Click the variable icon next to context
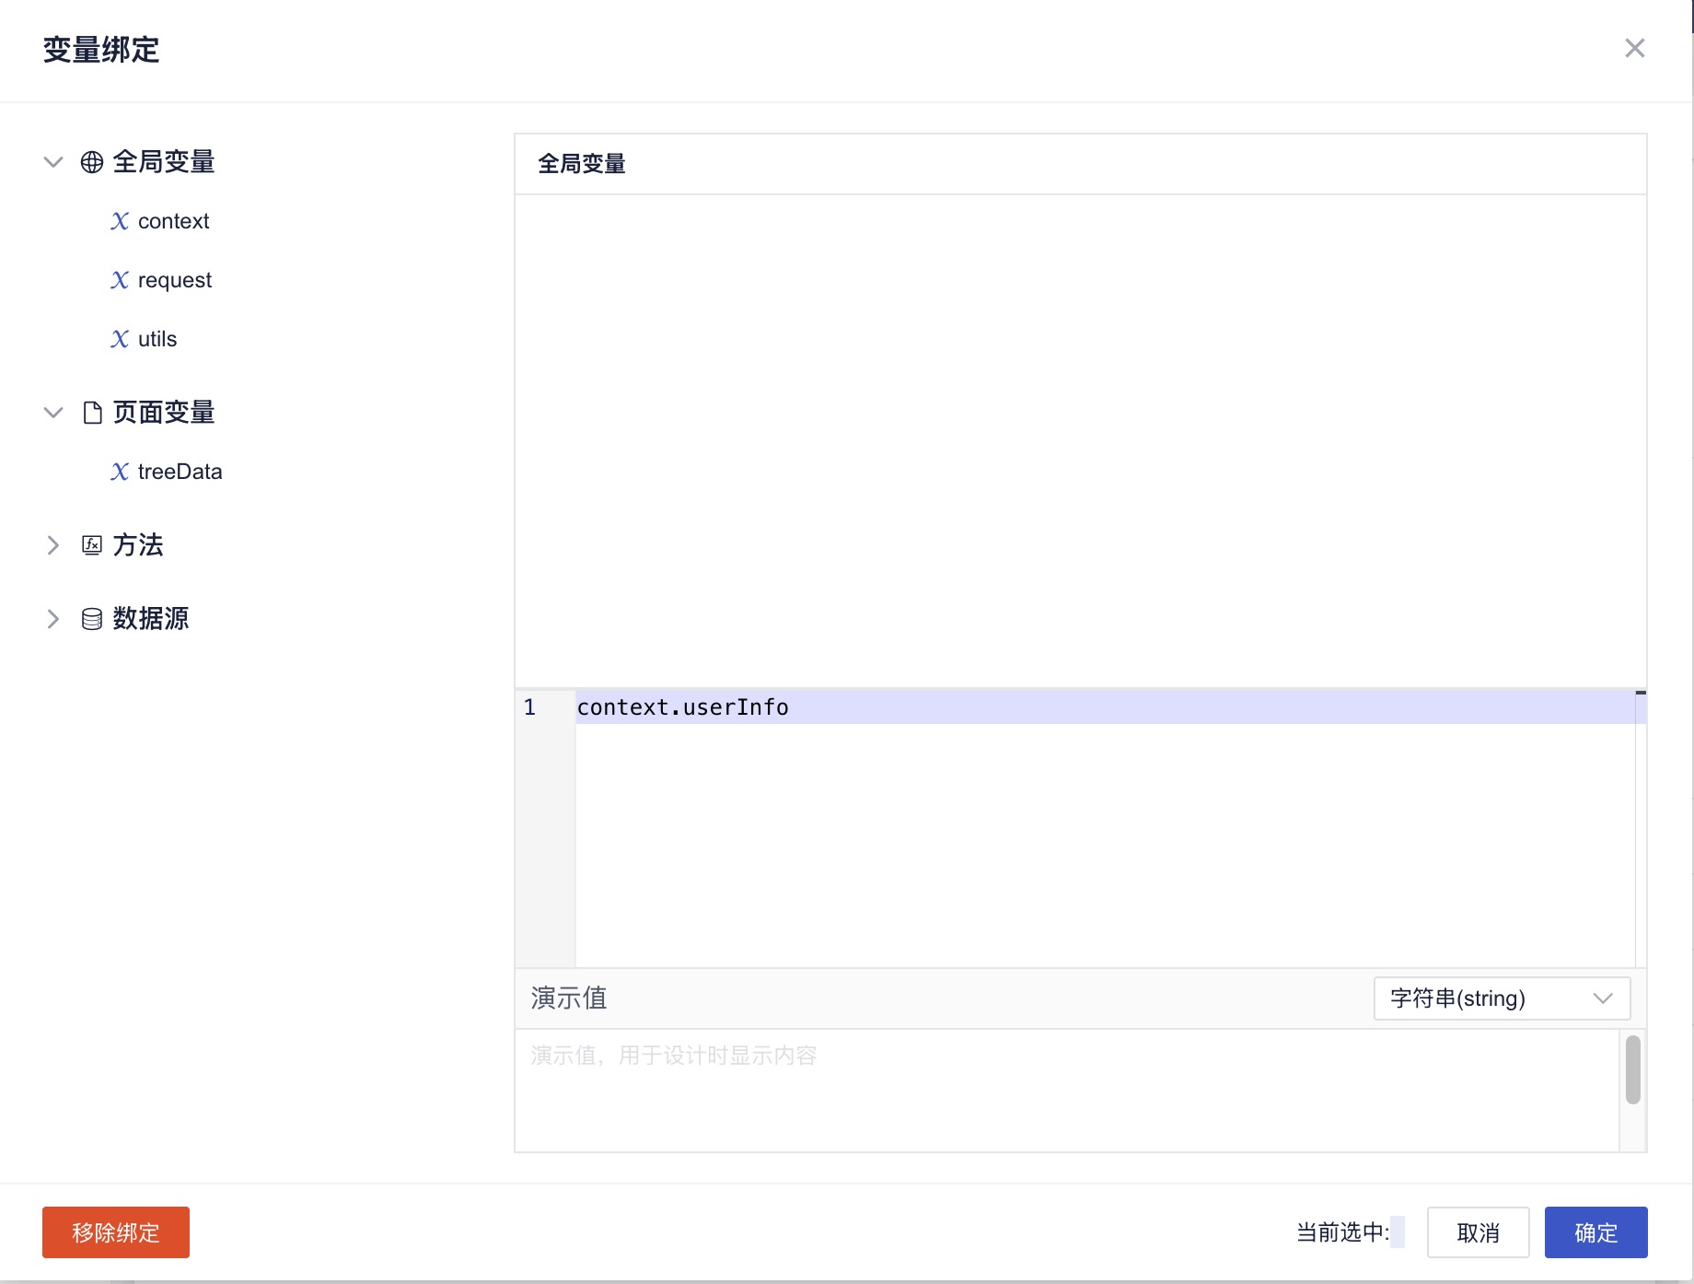Image resolution: width=1694 pixels, height=1284 pixels. pyautogui.click(x=120, y=221)
